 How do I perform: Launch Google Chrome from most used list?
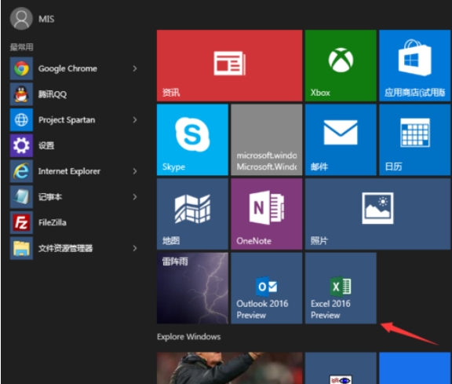coord(21,68)
